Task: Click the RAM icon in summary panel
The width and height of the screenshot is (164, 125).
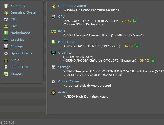Action: pyautogui.click(x=53, y=31)
